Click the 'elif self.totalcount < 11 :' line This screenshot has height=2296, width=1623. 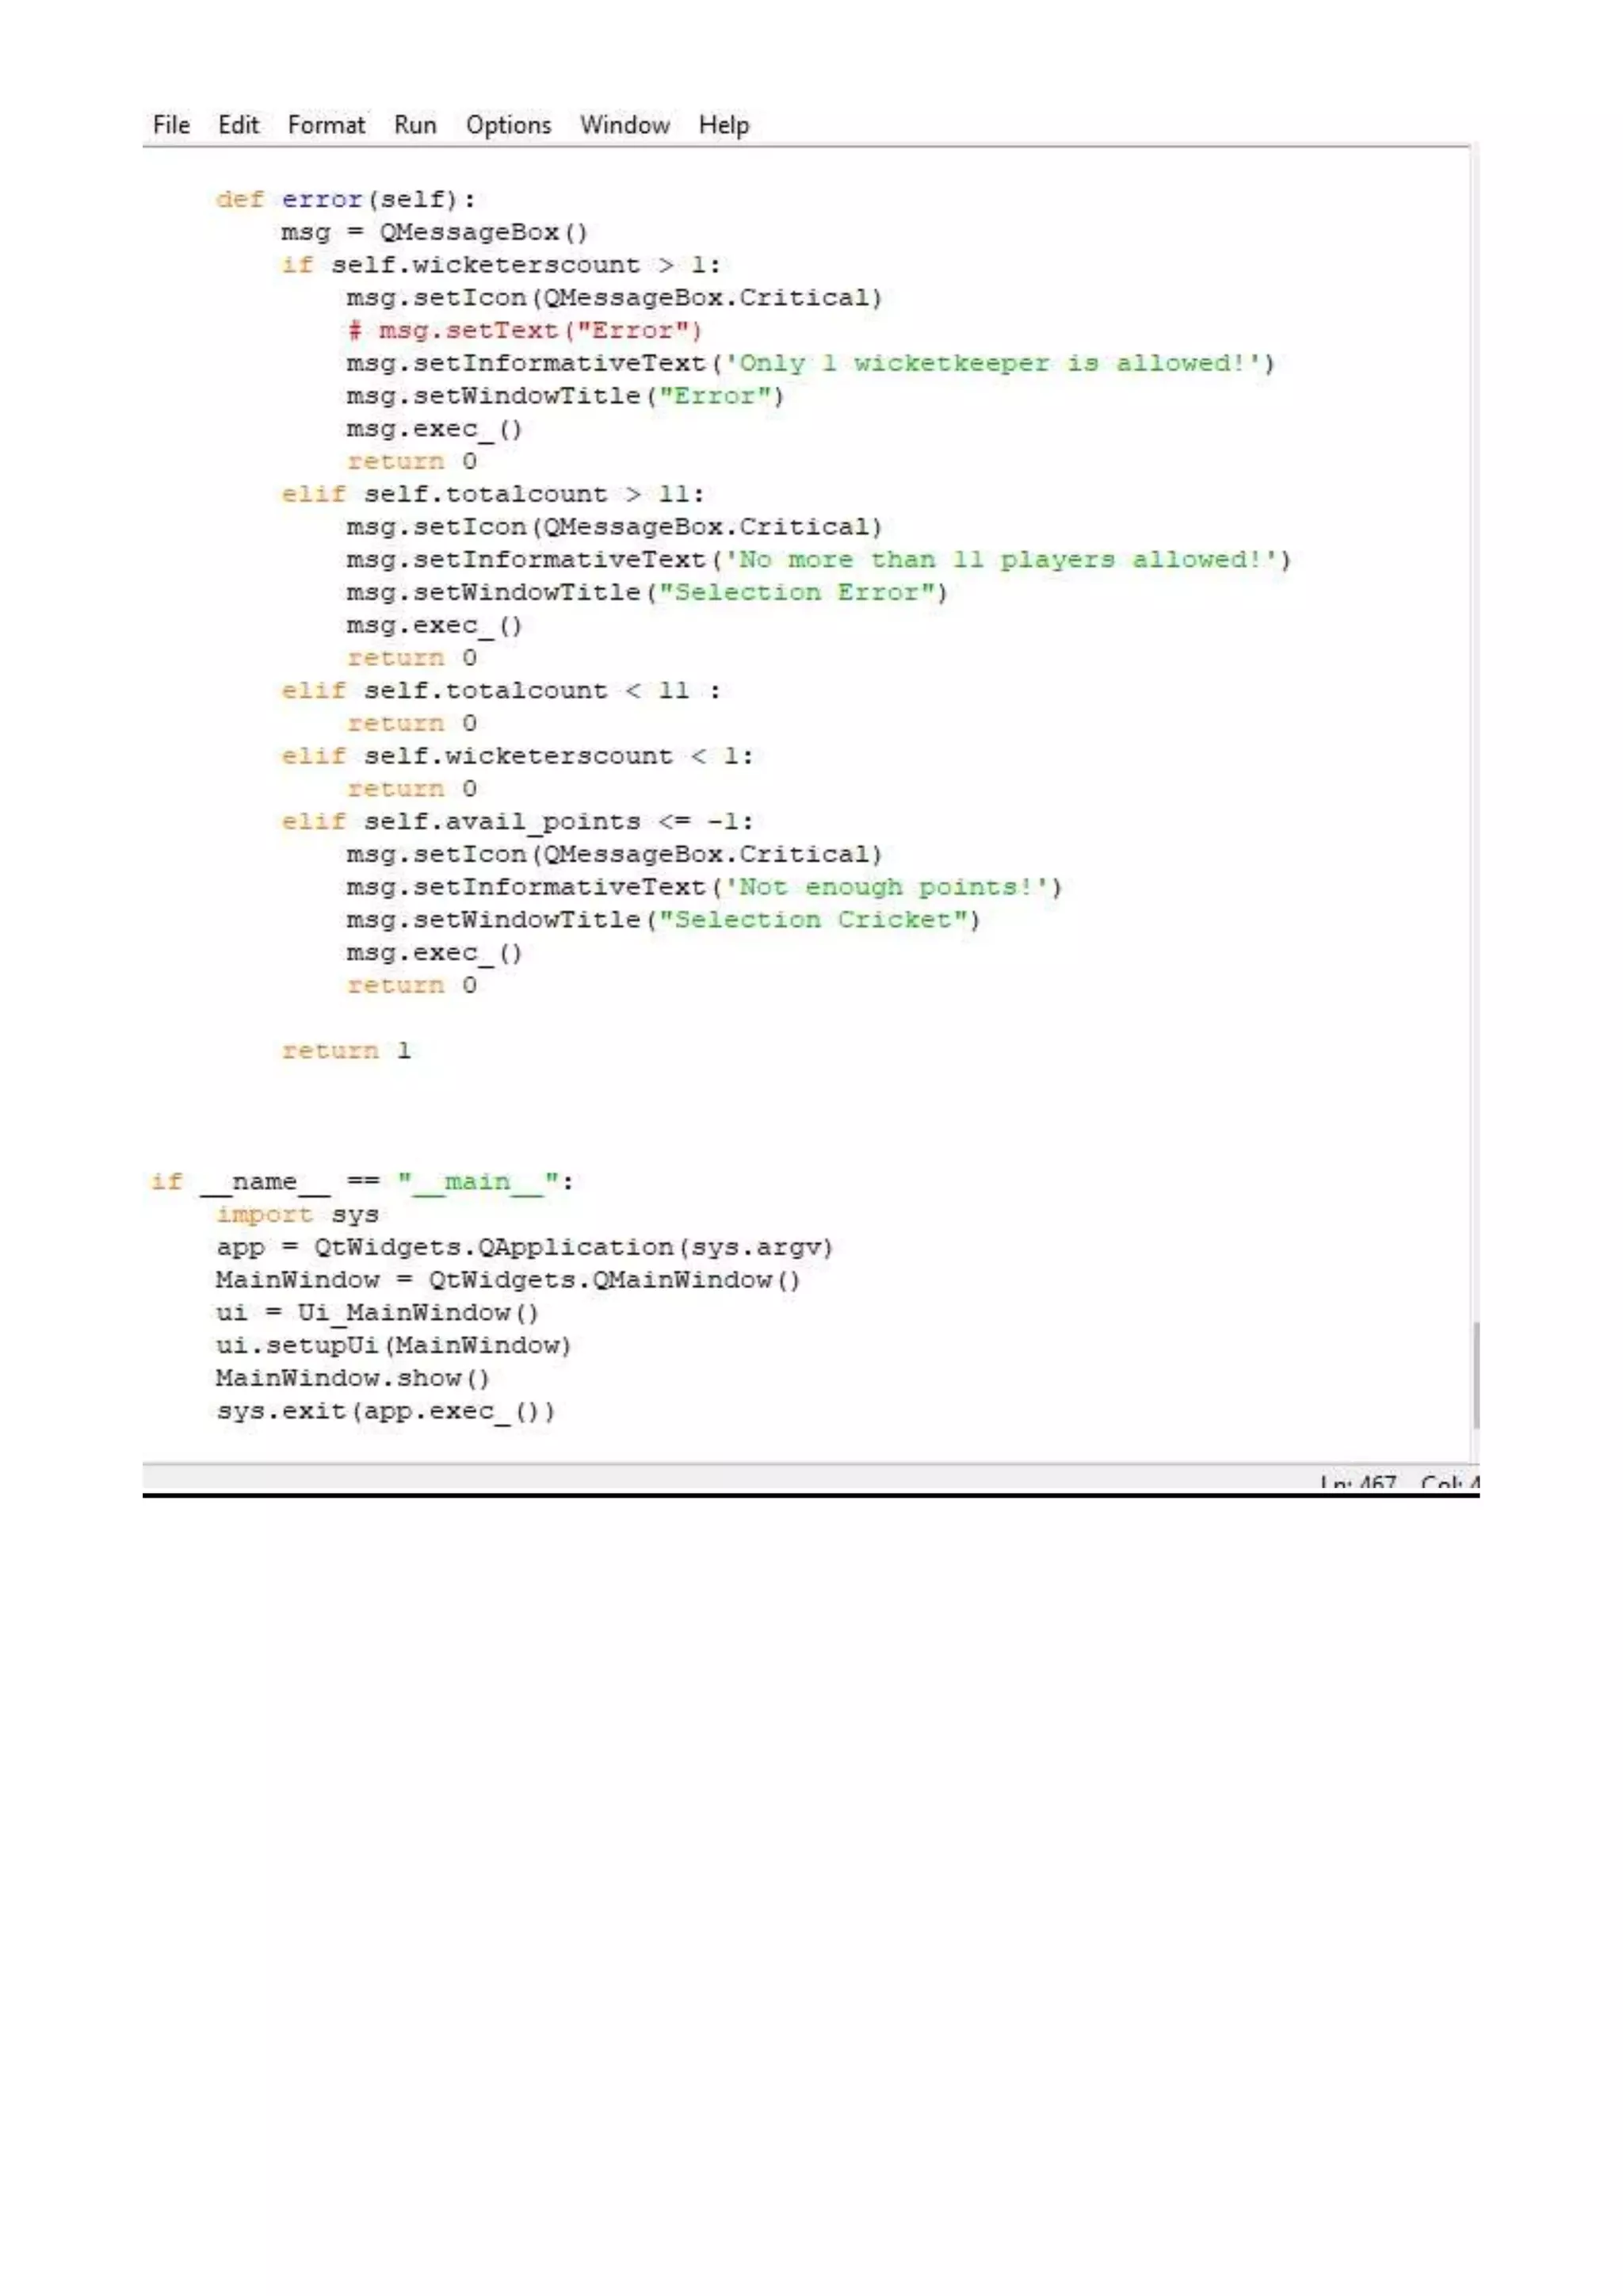(500, 690)
